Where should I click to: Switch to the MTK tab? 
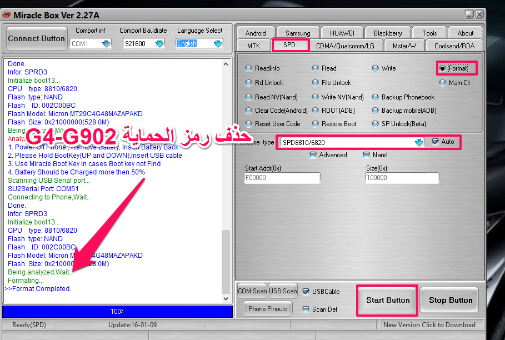(253, 46)
